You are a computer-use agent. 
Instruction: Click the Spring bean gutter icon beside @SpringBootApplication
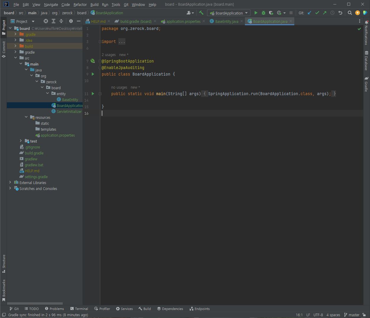tap(93, 61)
